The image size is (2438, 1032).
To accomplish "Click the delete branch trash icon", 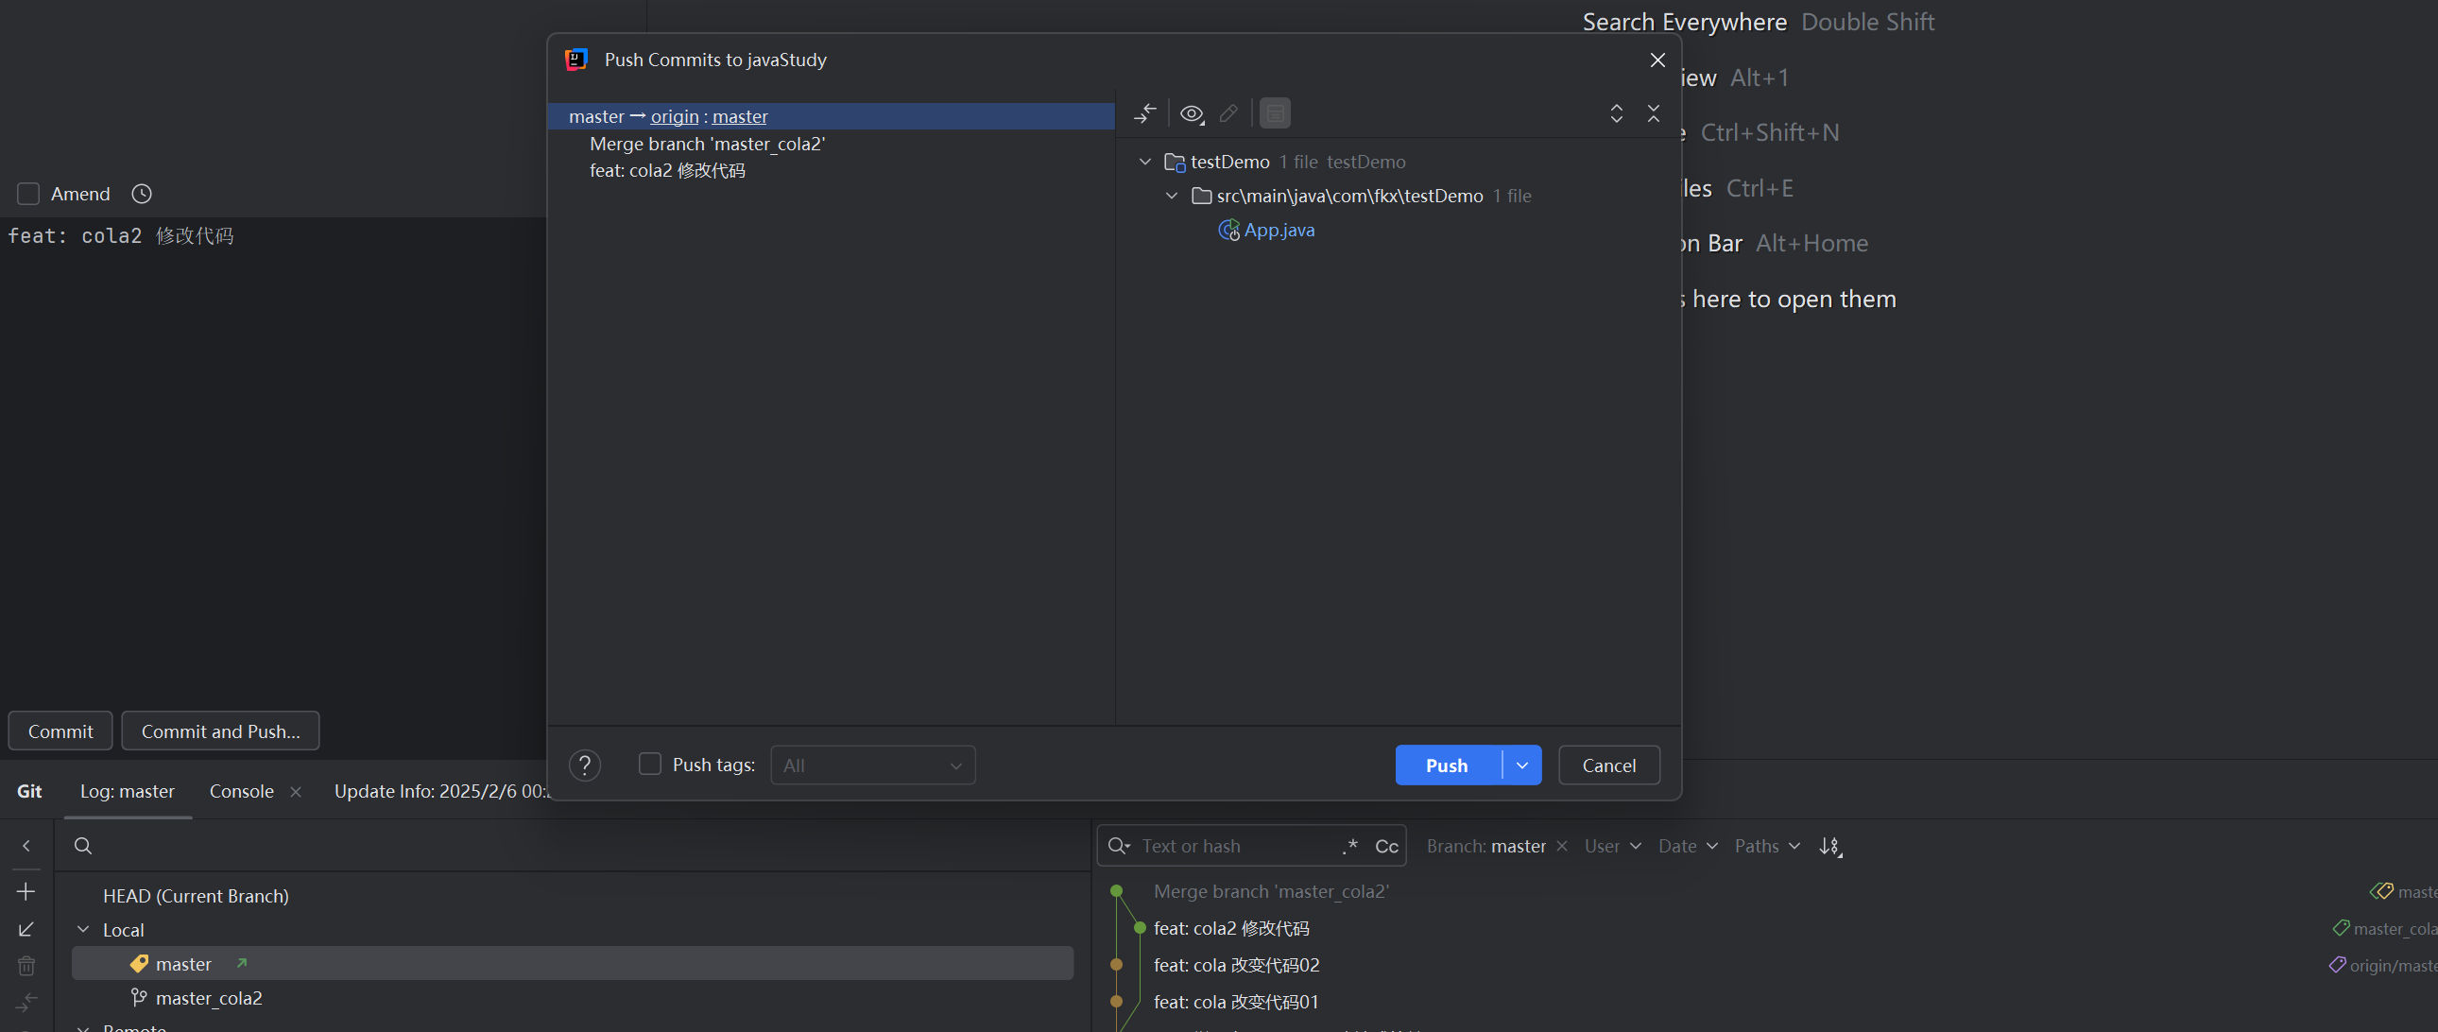I will click(26, 966).
